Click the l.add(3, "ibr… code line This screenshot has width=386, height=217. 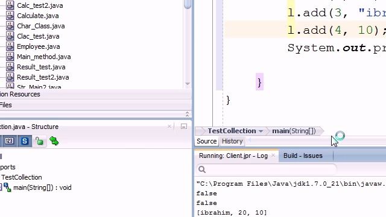(337, 13)
